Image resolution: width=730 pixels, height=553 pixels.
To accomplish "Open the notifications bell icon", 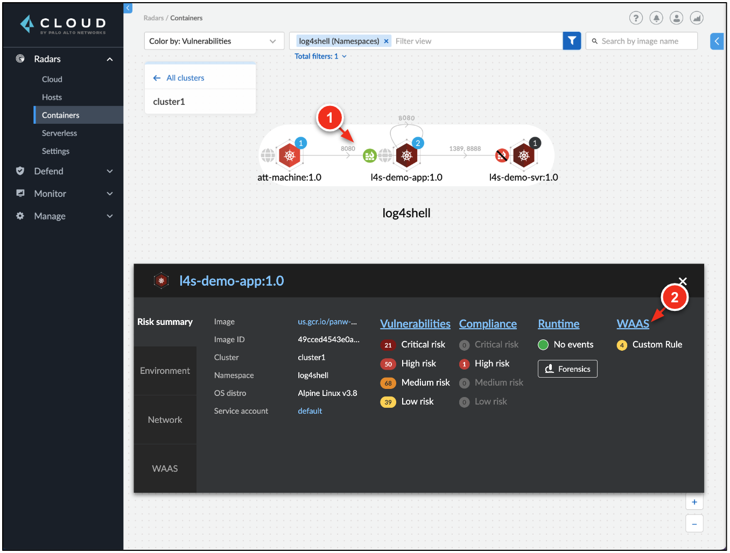I will pos(656,18).
